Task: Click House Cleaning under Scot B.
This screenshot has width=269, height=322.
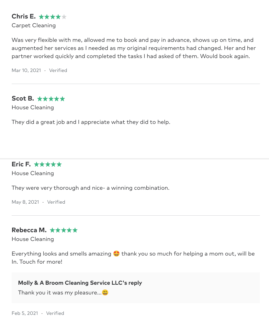Action: click(33, 107)
